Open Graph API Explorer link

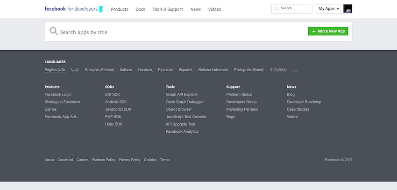tap(182, 95)
